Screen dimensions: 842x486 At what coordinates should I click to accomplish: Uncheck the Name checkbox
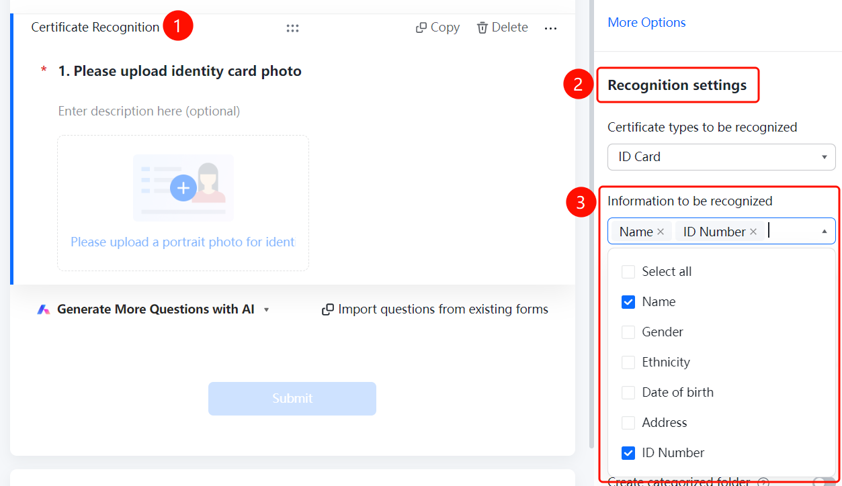pyautogui.click(x=628, y=302)
